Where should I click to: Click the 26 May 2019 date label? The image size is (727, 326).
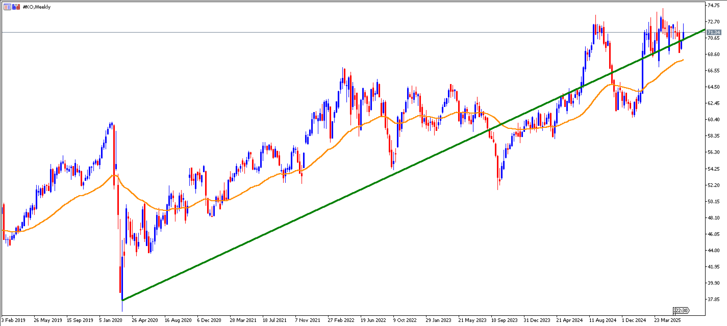pyautogui.click(x=48, y=320)
